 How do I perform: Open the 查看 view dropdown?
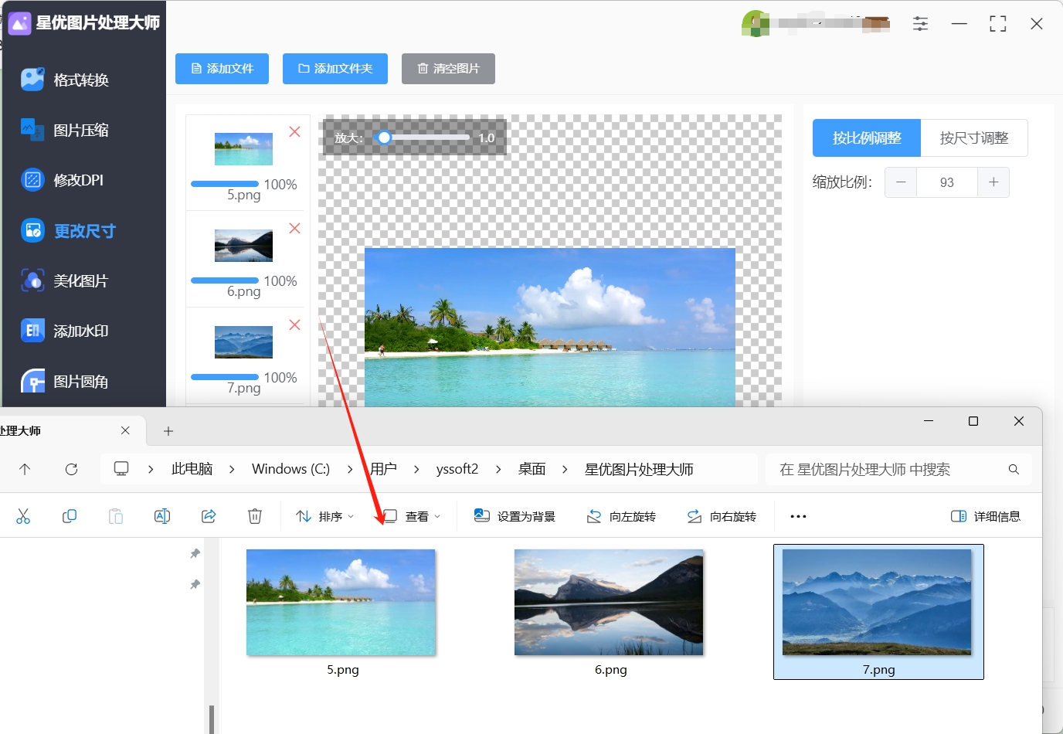(x=412, y=516)
